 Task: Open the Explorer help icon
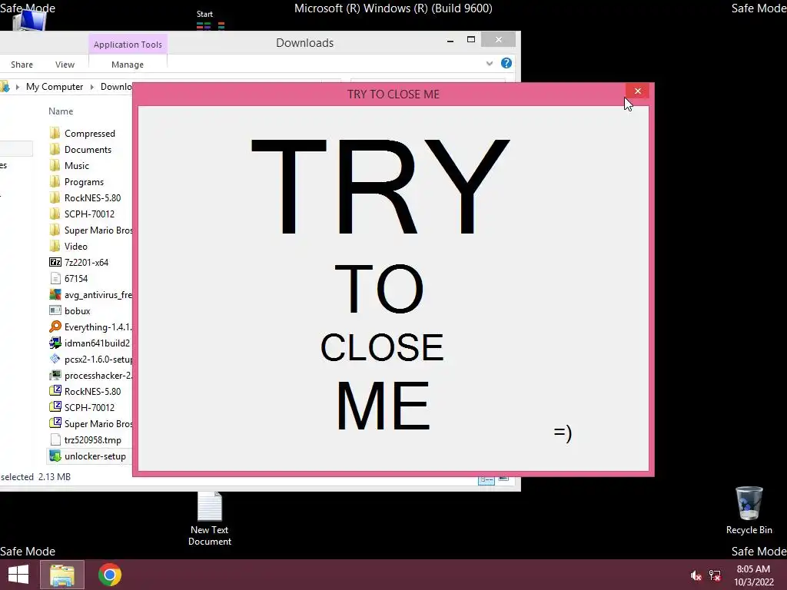coord(506,63)
